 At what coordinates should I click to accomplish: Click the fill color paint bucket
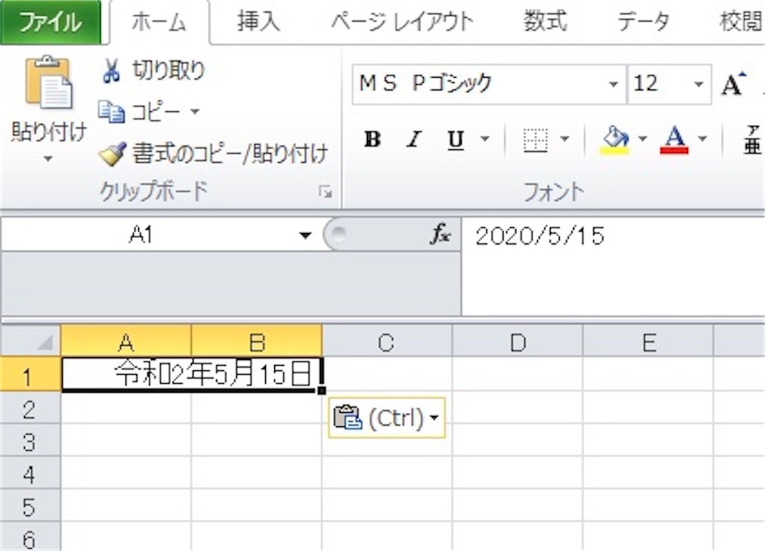615,139
